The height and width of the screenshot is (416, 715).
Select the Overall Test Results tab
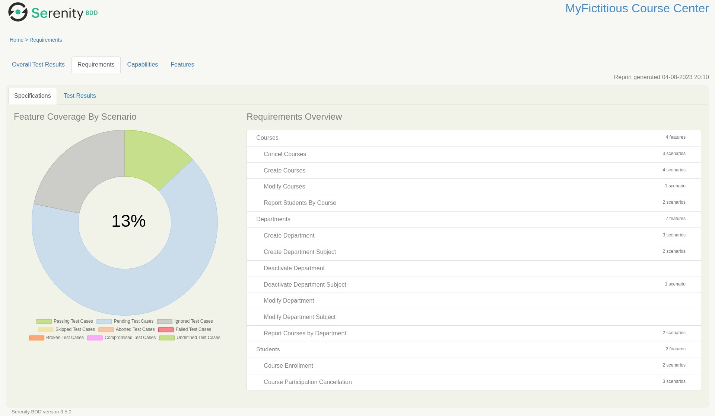point(38,64)
